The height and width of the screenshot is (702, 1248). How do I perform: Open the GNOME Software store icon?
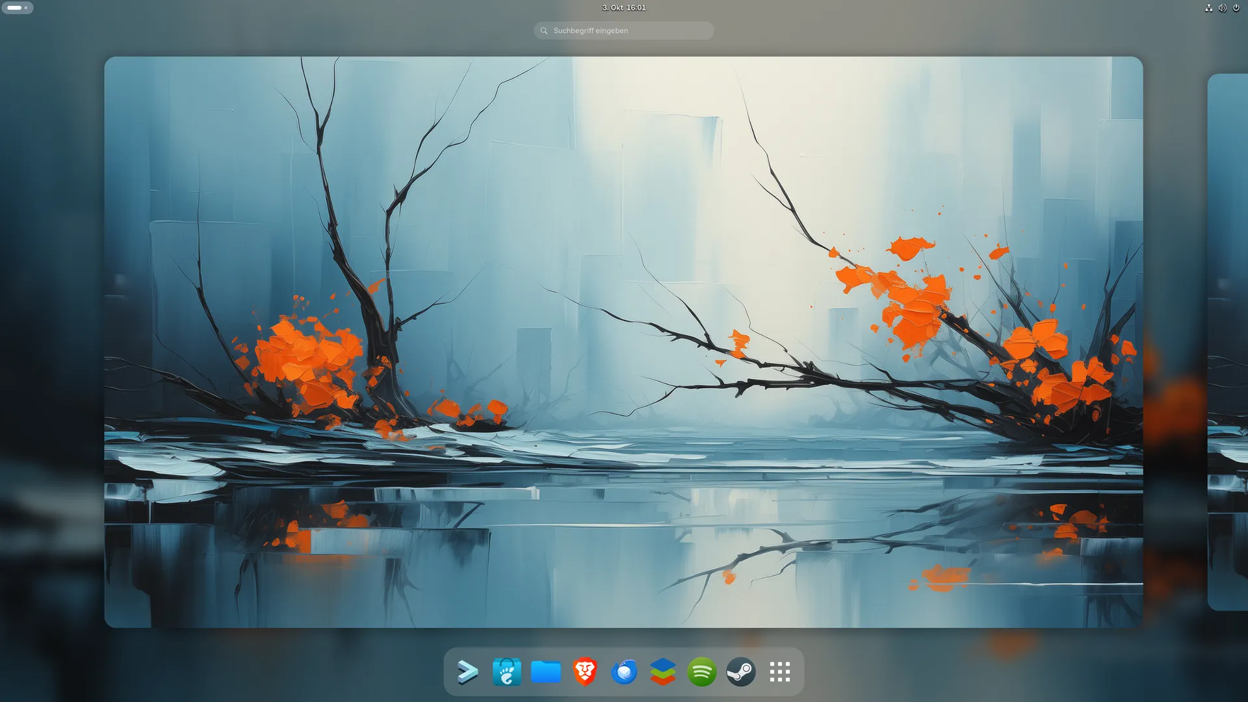pyautogui.click(x=506, y=672)
